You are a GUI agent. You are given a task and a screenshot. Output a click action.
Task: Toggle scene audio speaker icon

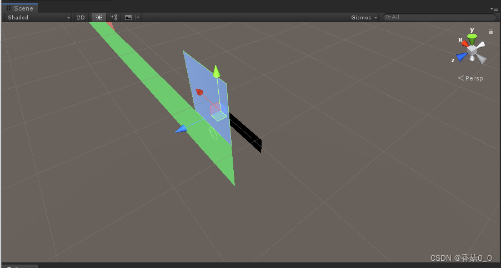113,17
